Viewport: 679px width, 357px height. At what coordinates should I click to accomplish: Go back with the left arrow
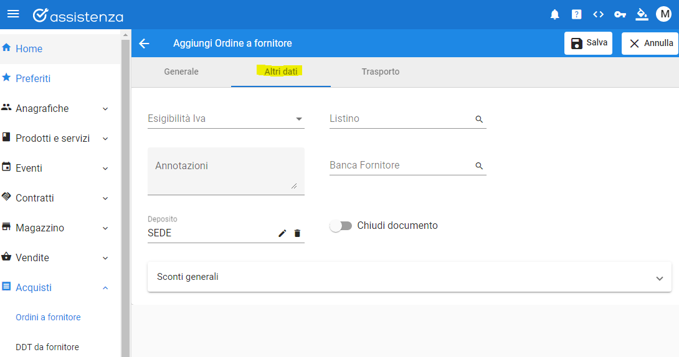144,43
